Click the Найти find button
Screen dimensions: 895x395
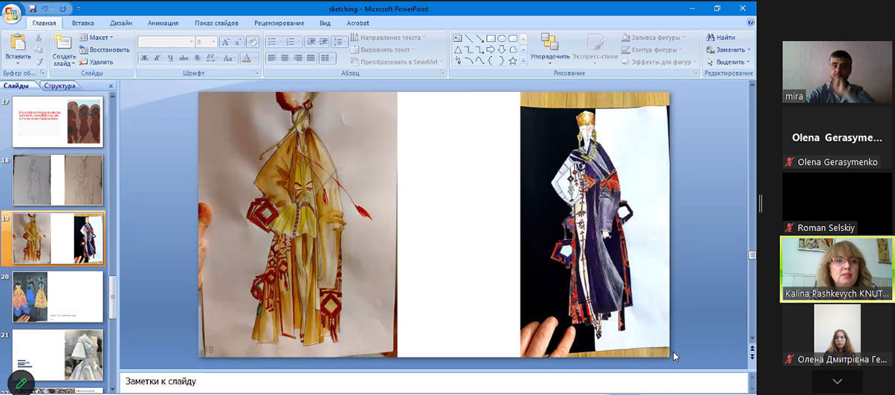pyautogui.click(x=720, y=37)
